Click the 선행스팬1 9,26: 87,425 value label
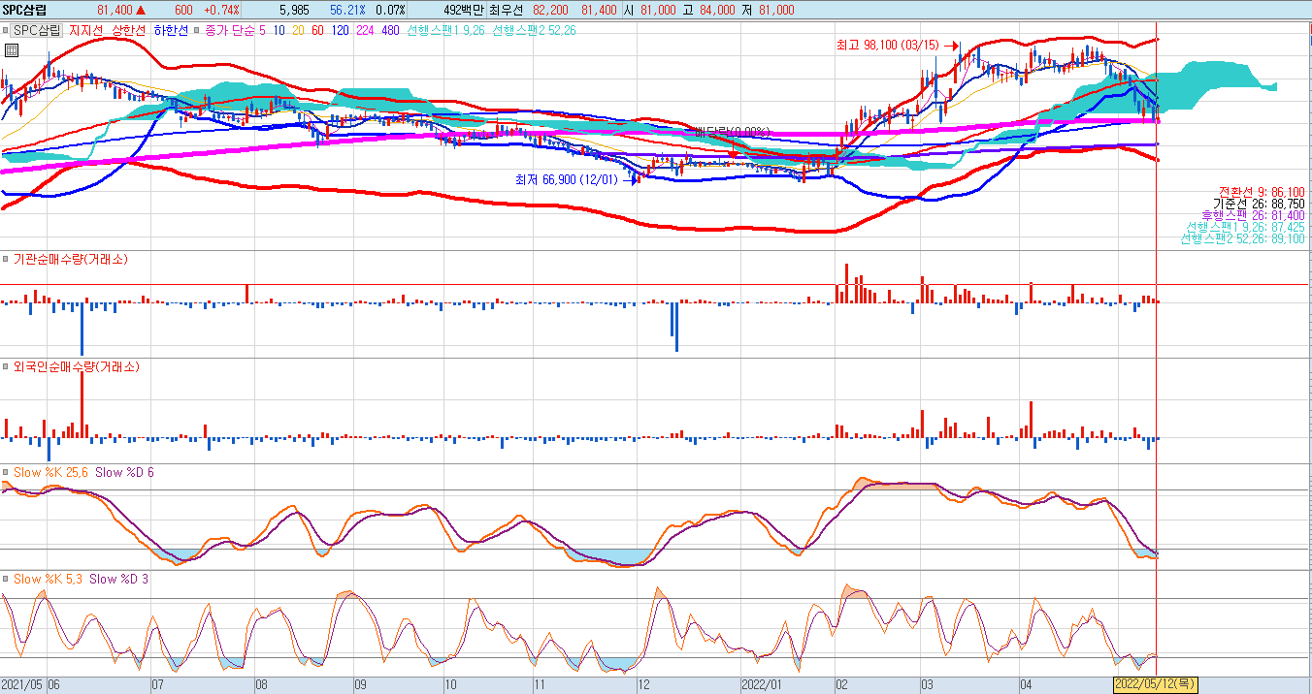The image size is (1312, 694). (1245, 226)
